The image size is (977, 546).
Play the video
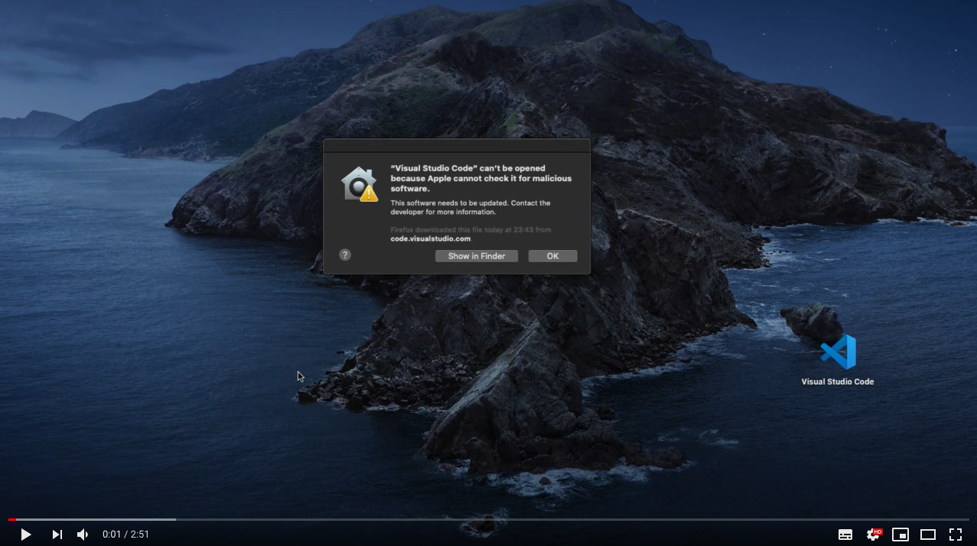(x=25, y=535)
